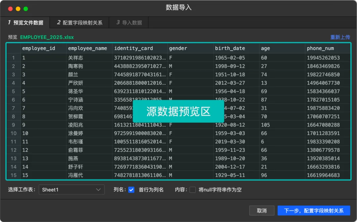Screen dimensions: 357x222
Task: Click 重新上传 to re-upload the file
Action: click(x=340, y=37)
